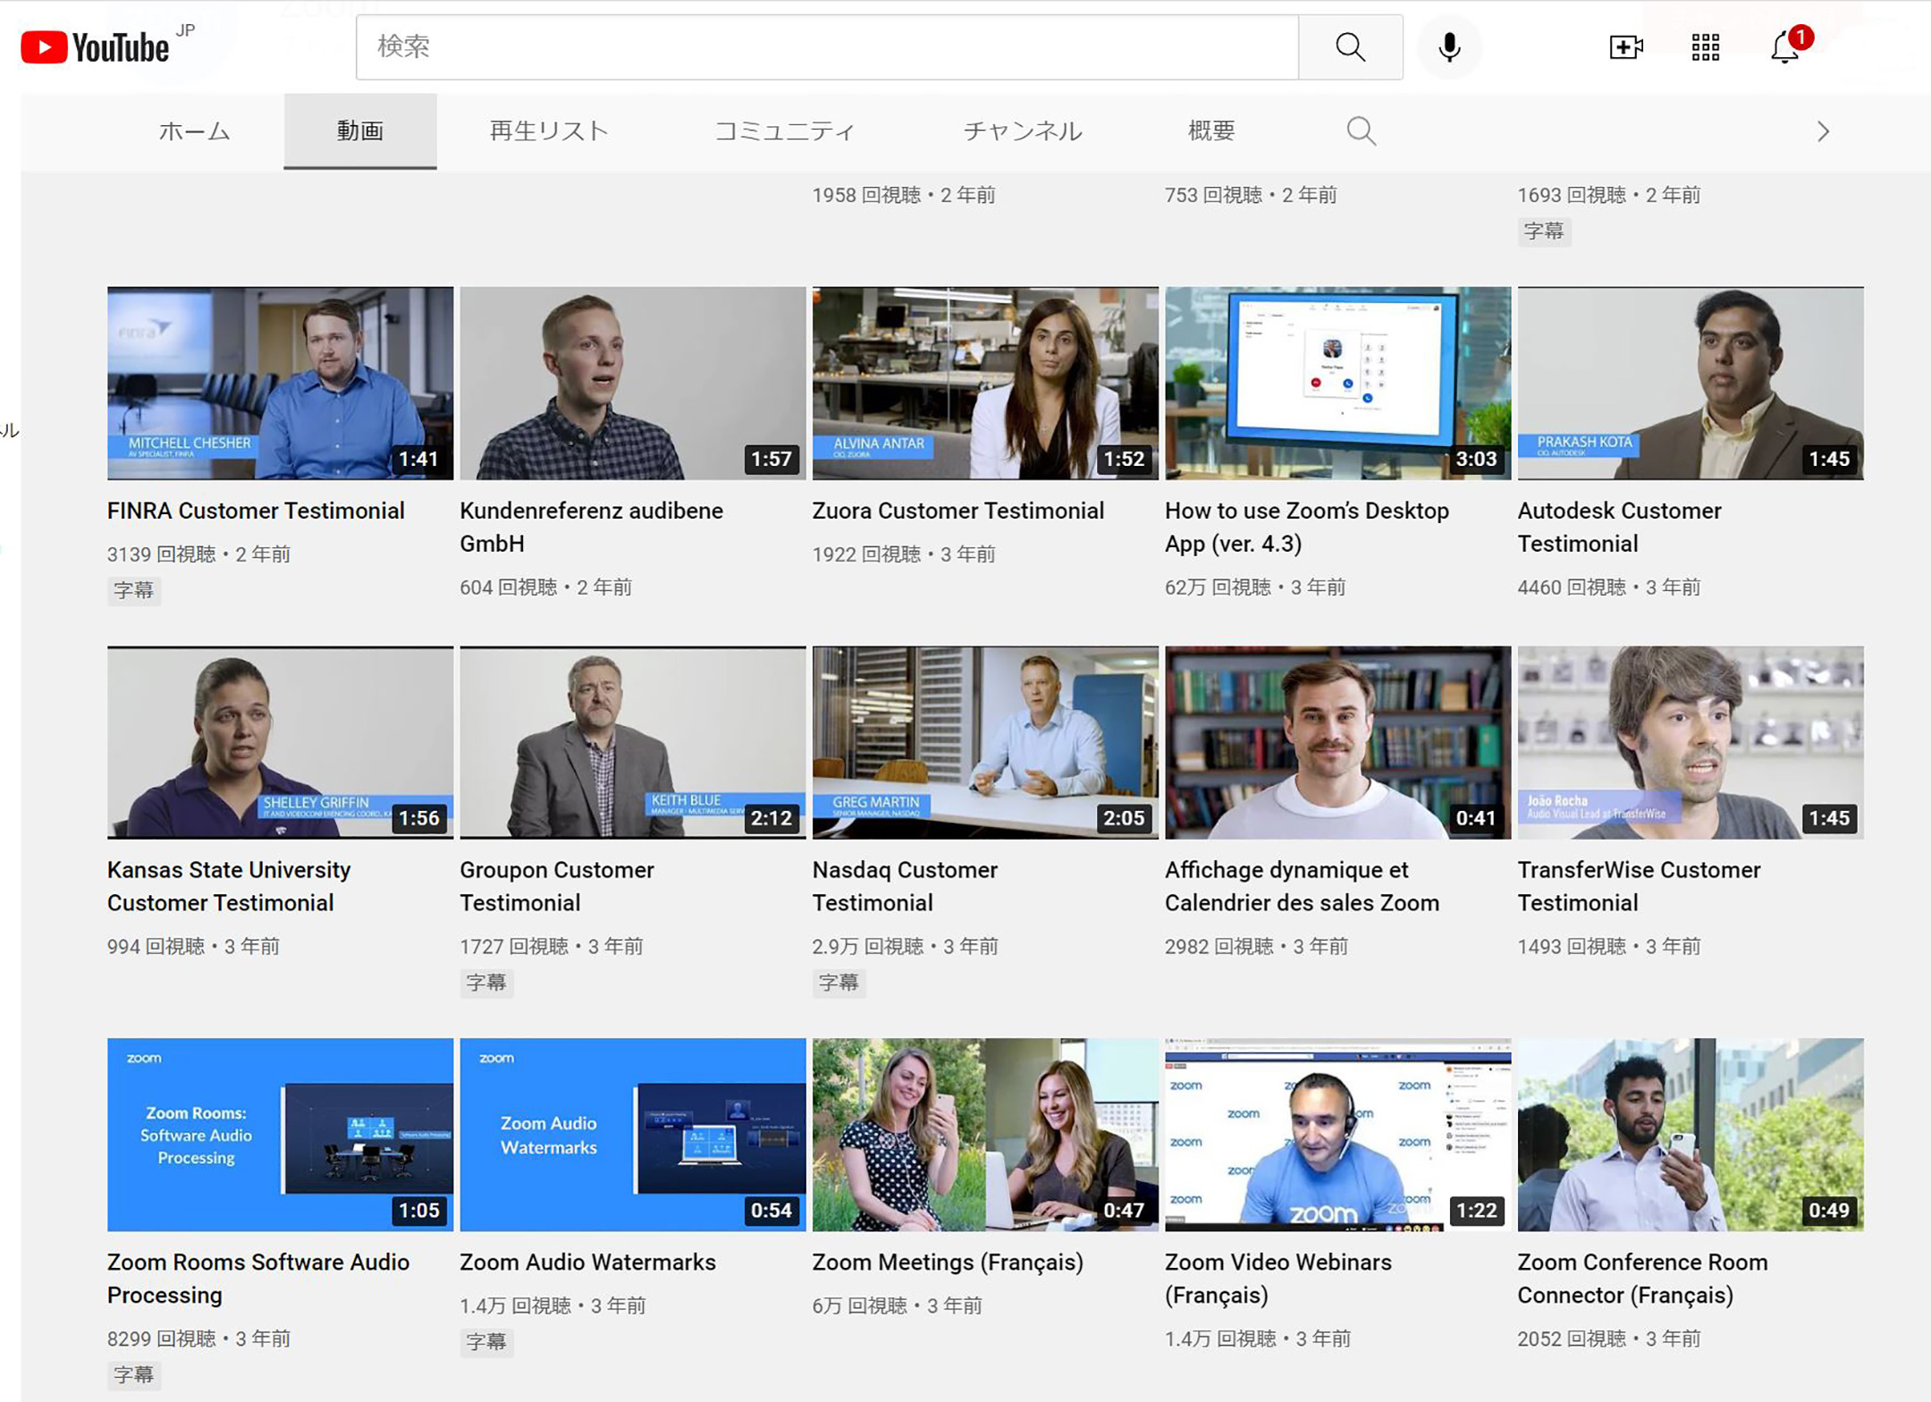The width and height of the screenshot is (1931, 1402).
Task: Open Autodesk Customer Testimonial thumbnail
Action: pyautogui.click(x=1691, y=383)
